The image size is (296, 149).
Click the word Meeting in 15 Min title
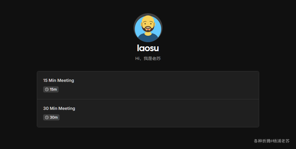(66, 81)
